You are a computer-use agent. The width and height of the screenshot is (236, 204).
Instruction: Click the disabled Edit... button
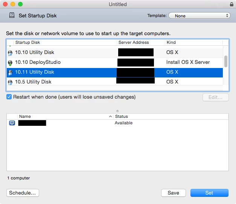216,97
